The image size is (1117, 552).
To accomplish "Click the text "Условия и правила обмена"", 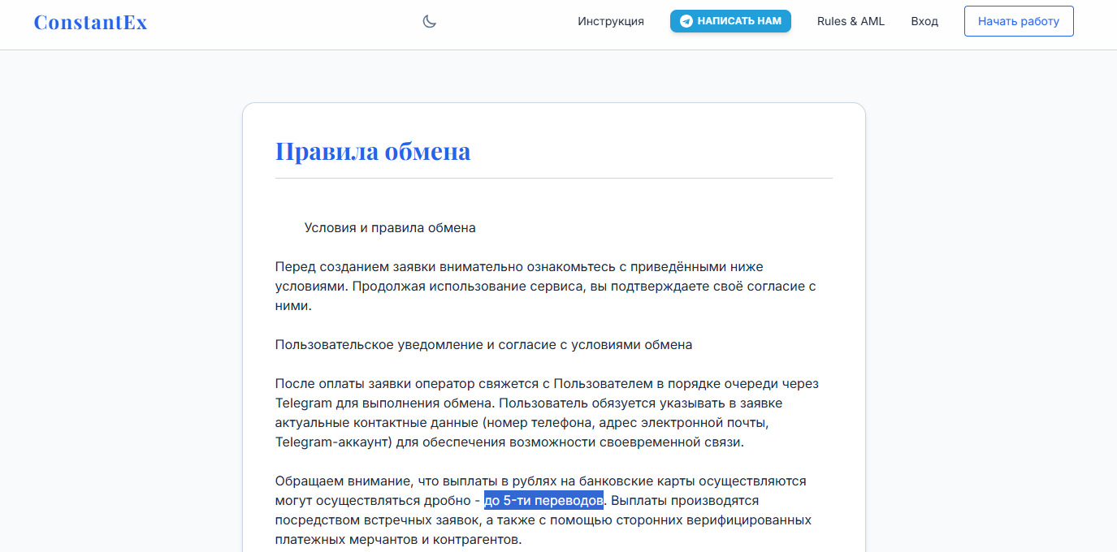I will click(390, 228).
